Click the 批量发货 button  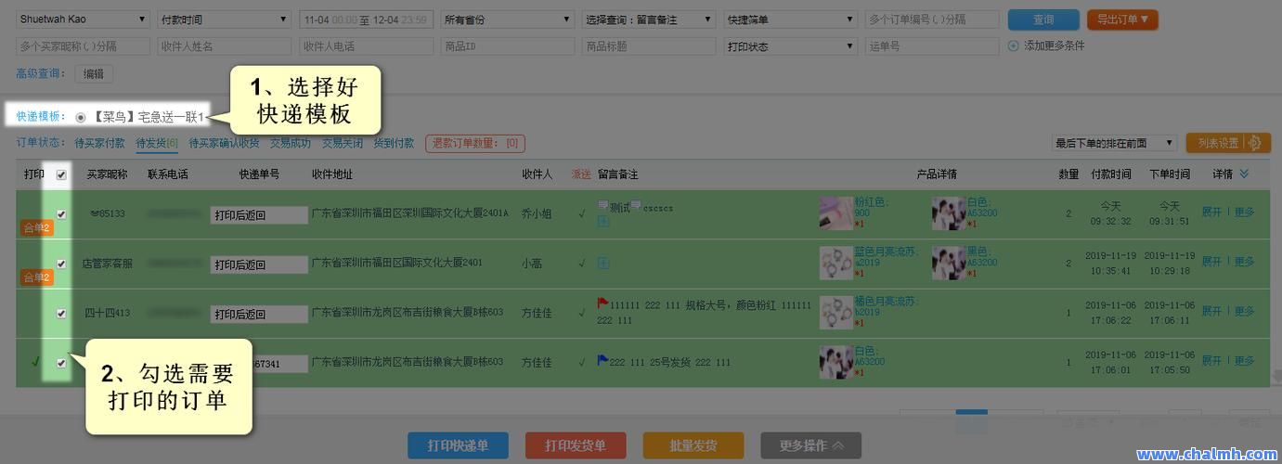point(693,445)
